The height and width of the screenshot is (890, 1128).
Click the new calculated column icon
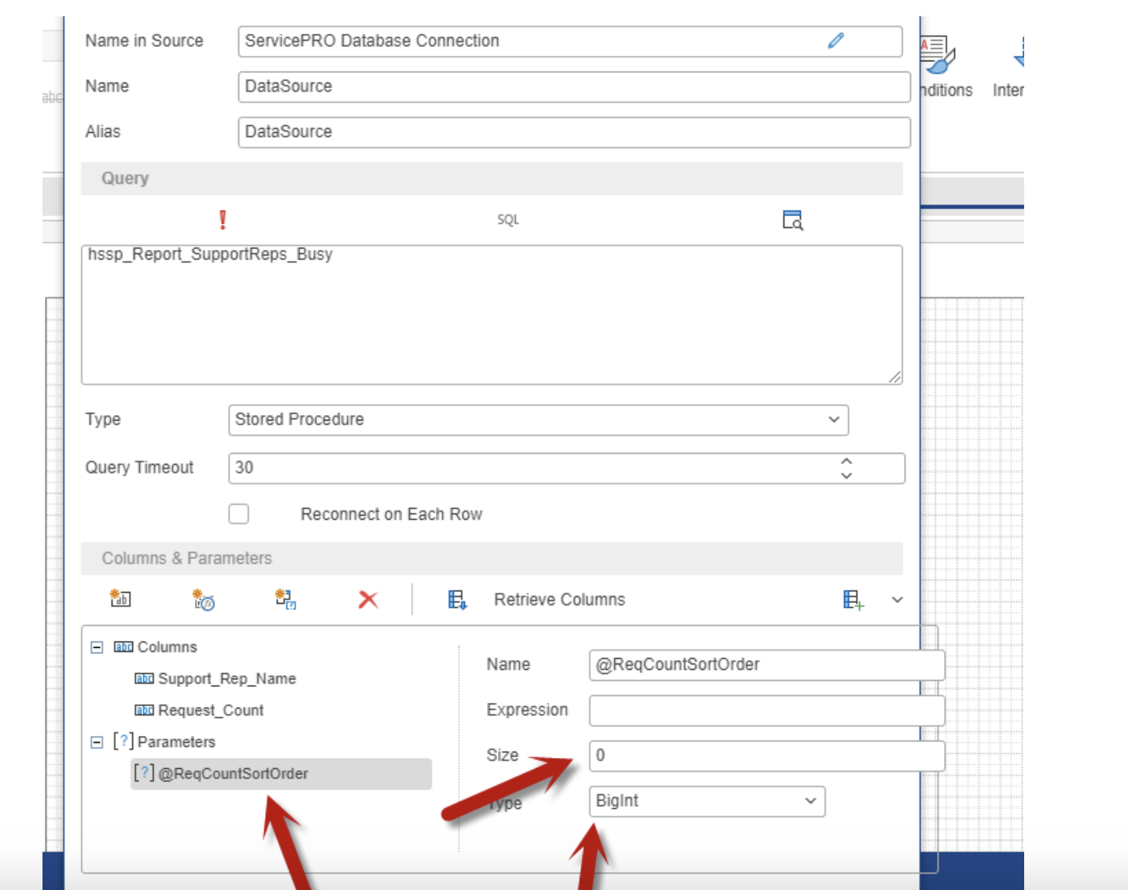[x=204, y=600]
